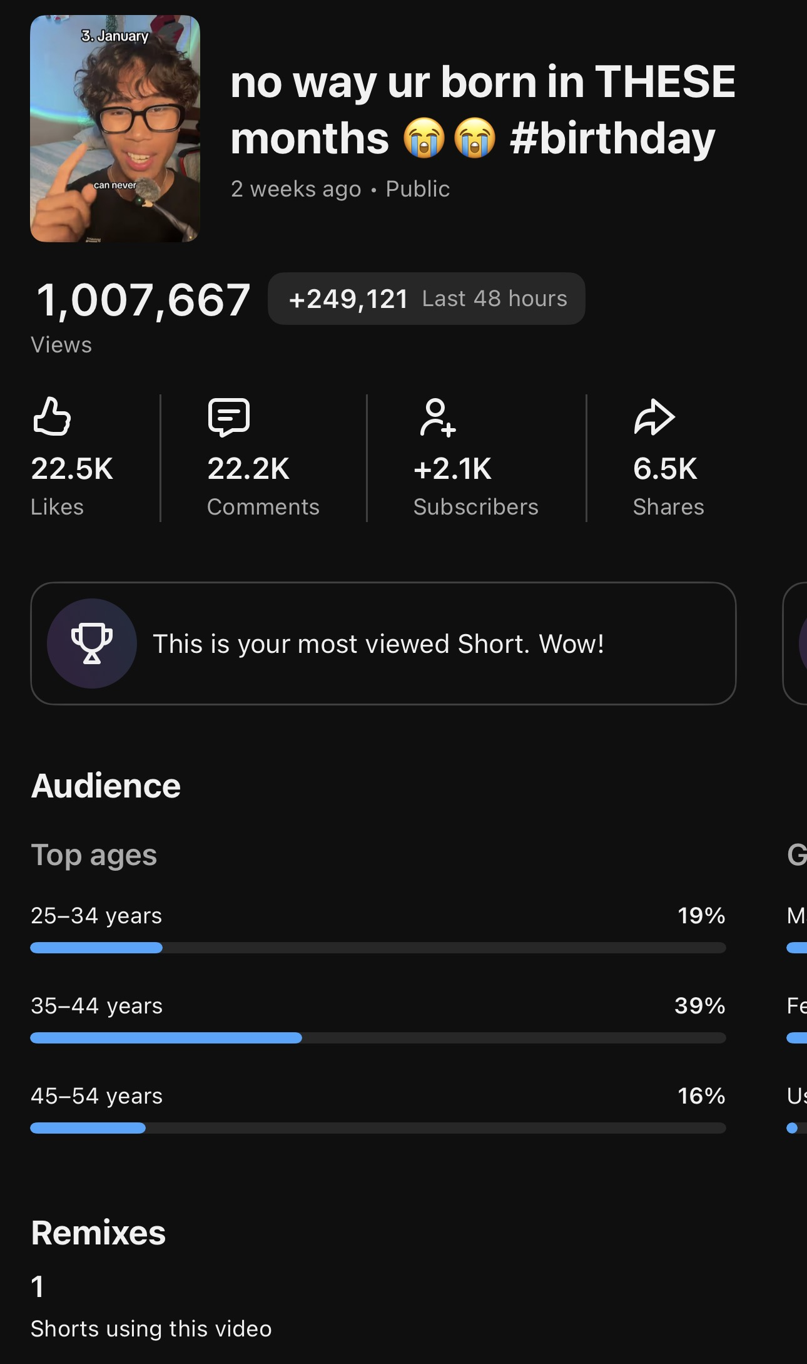
Task: Tap the +249,121 Last 48 hours badge
Action: pos(427,299)
